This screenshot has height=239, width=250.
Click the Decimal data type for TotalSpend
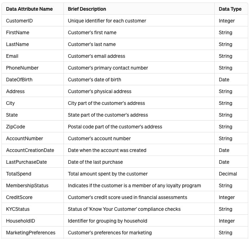click(x=228, y=174)
